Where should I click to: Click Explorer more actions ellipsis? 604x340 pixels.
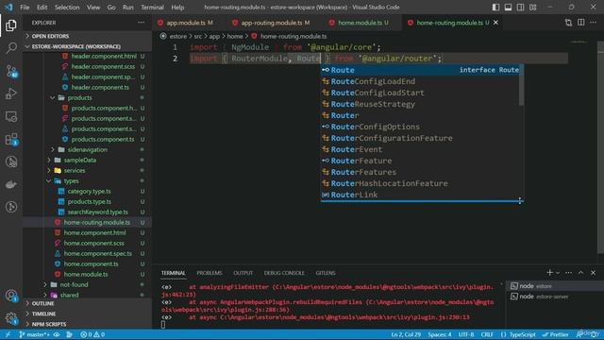141,23
